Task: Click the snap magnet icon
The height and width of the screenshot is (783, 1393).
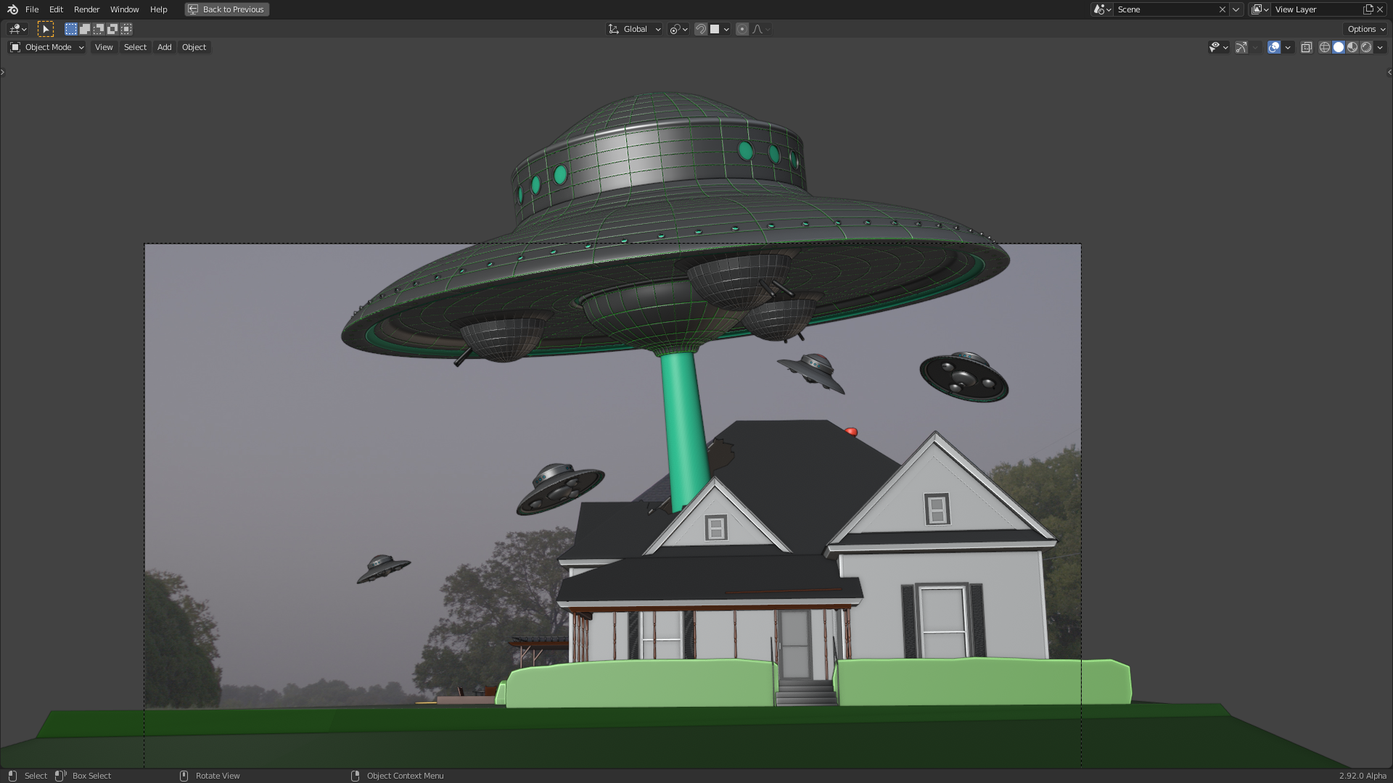Action: coord(701,29)
